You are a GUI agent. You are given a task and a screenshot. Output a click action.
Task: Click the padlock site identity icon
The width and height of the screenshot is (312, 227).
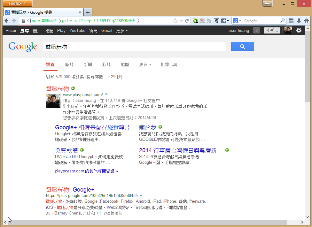click(23, 21)
